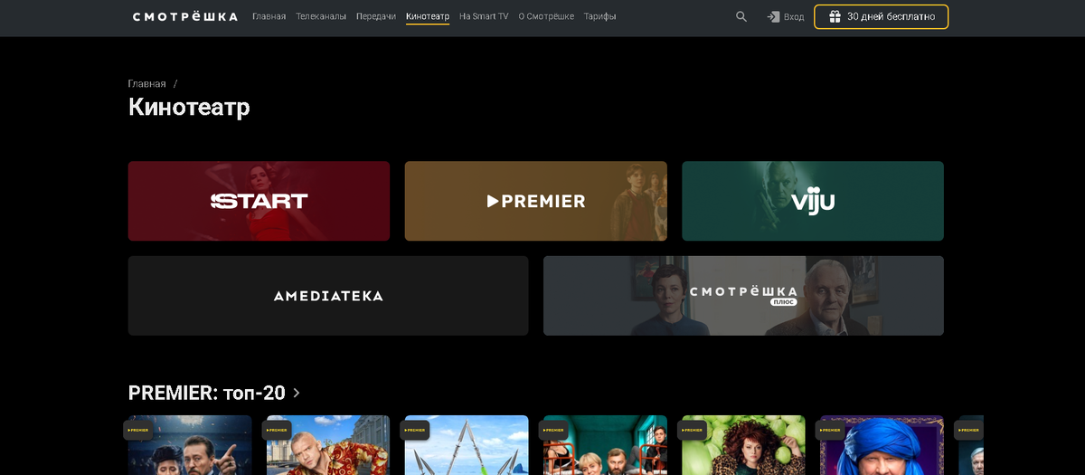Open poster with blue turban man
This screenshot has height=475, width=1085.
(882, 445)
